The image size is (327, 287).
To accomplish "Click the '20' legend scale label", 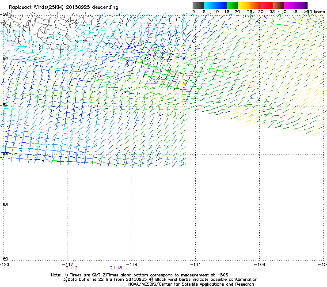I will 237,12.
